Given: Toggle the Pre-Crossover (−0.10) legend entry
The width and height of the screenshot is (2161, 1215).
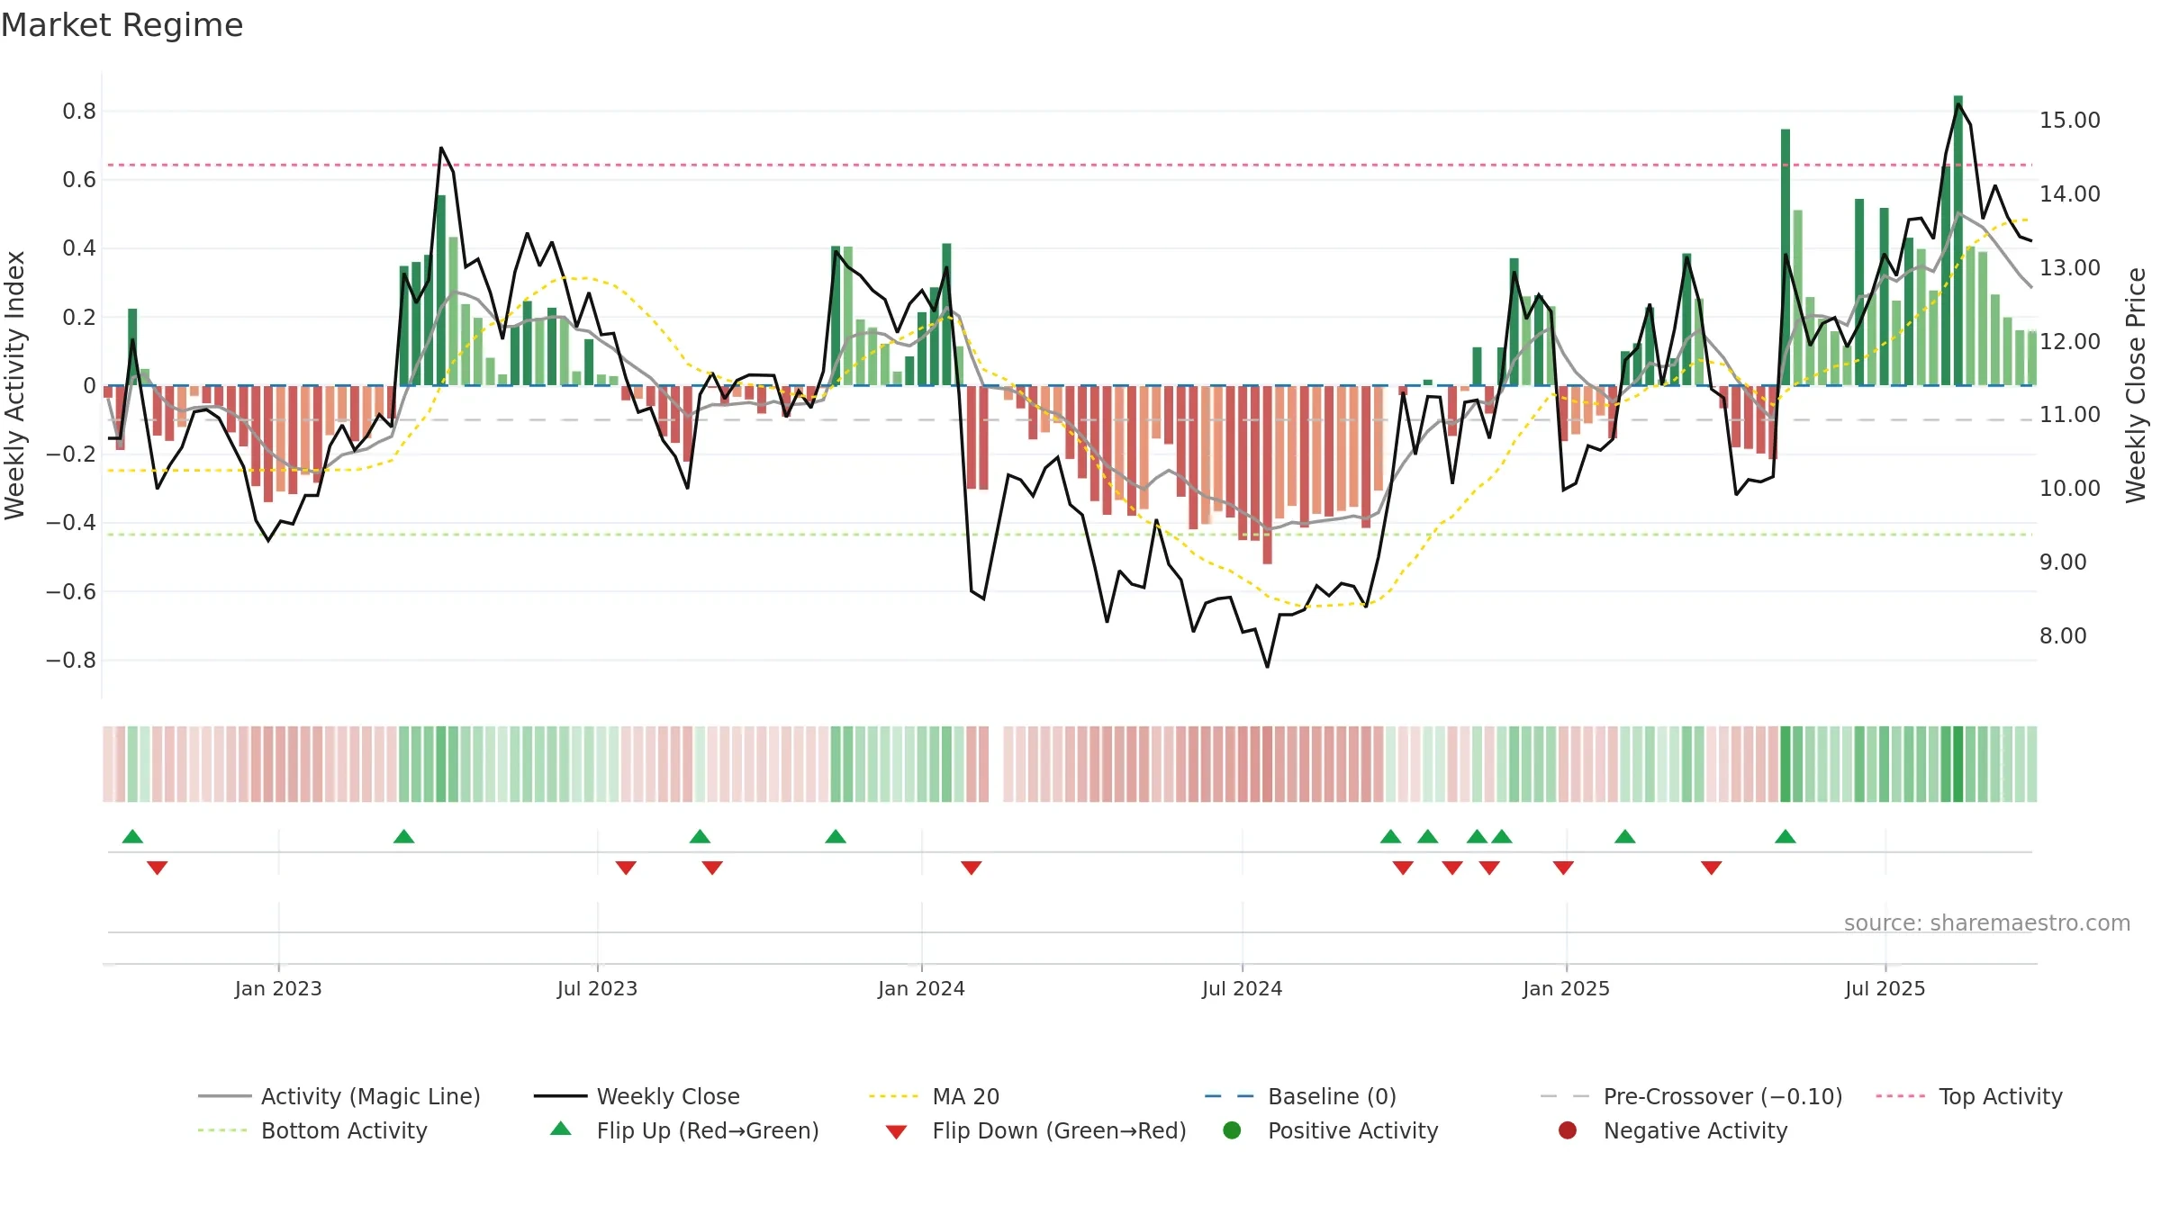Looking at the screenshot, I should (x=1691, y=1096).
